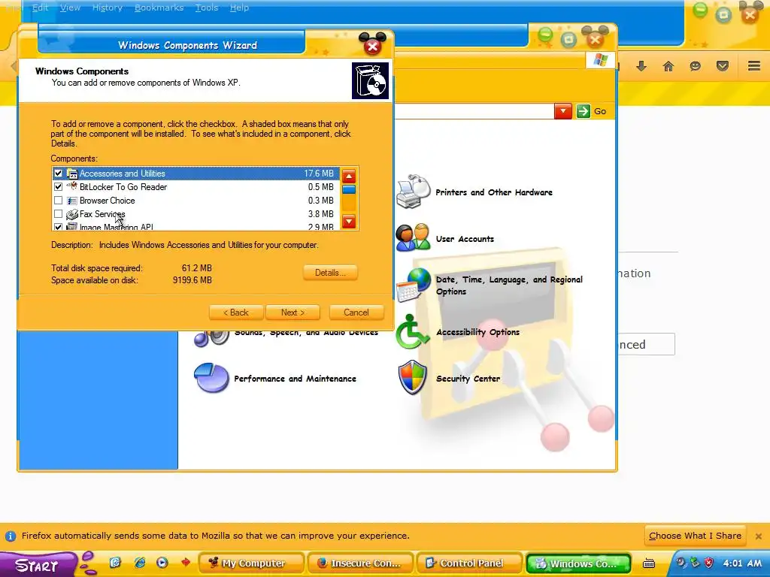Viewport: 770px width, 577px height.
Task: Check the Fax Services checkbox
Action: click(59, 214)
